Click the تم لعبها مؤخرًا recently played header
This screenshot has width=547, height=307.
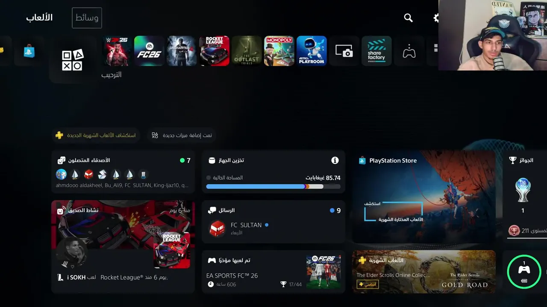click(229, 260)
